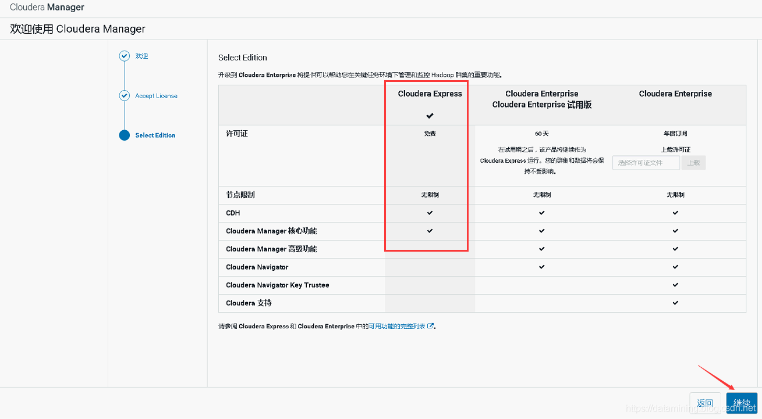Click the checkmark under Cloudera Express header
The height and width of the screenshot is (419, 762).
[430, 116]
